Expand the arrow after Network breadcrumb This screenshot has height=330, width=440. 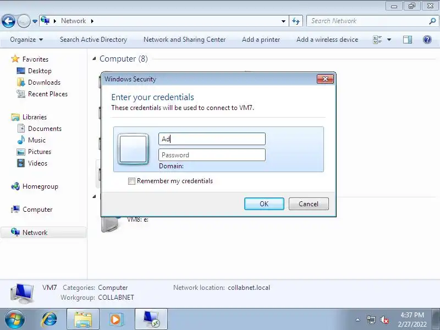coord(92,21)
